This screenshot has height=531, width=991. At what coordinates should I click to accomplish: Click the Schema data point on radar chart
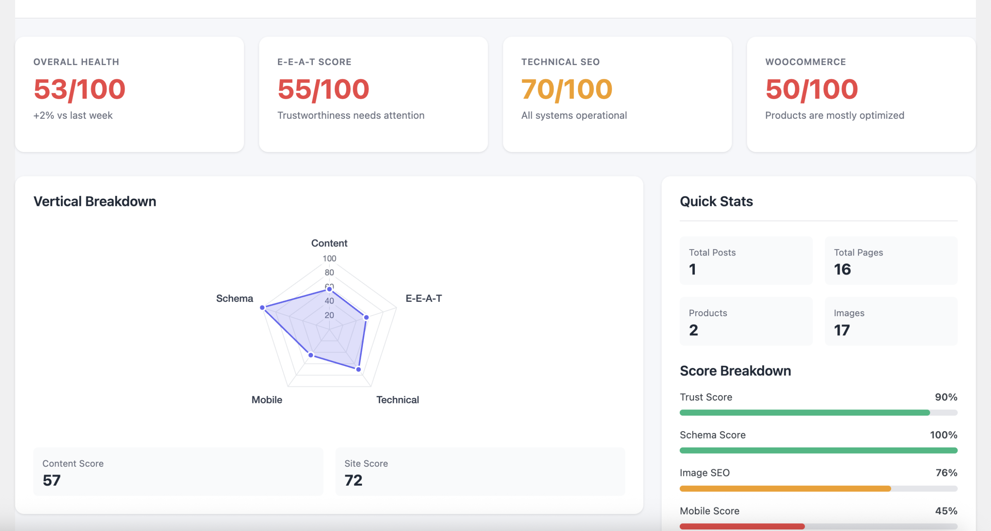pos(262,308)
